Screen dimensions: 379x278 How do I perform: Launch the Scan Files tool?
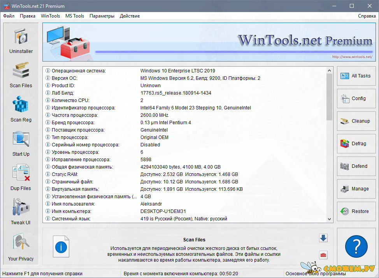pos(21,75)
